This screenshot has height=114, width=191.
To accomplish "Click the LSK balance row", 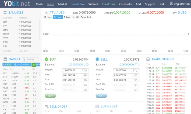I will (x=20, y=46).
